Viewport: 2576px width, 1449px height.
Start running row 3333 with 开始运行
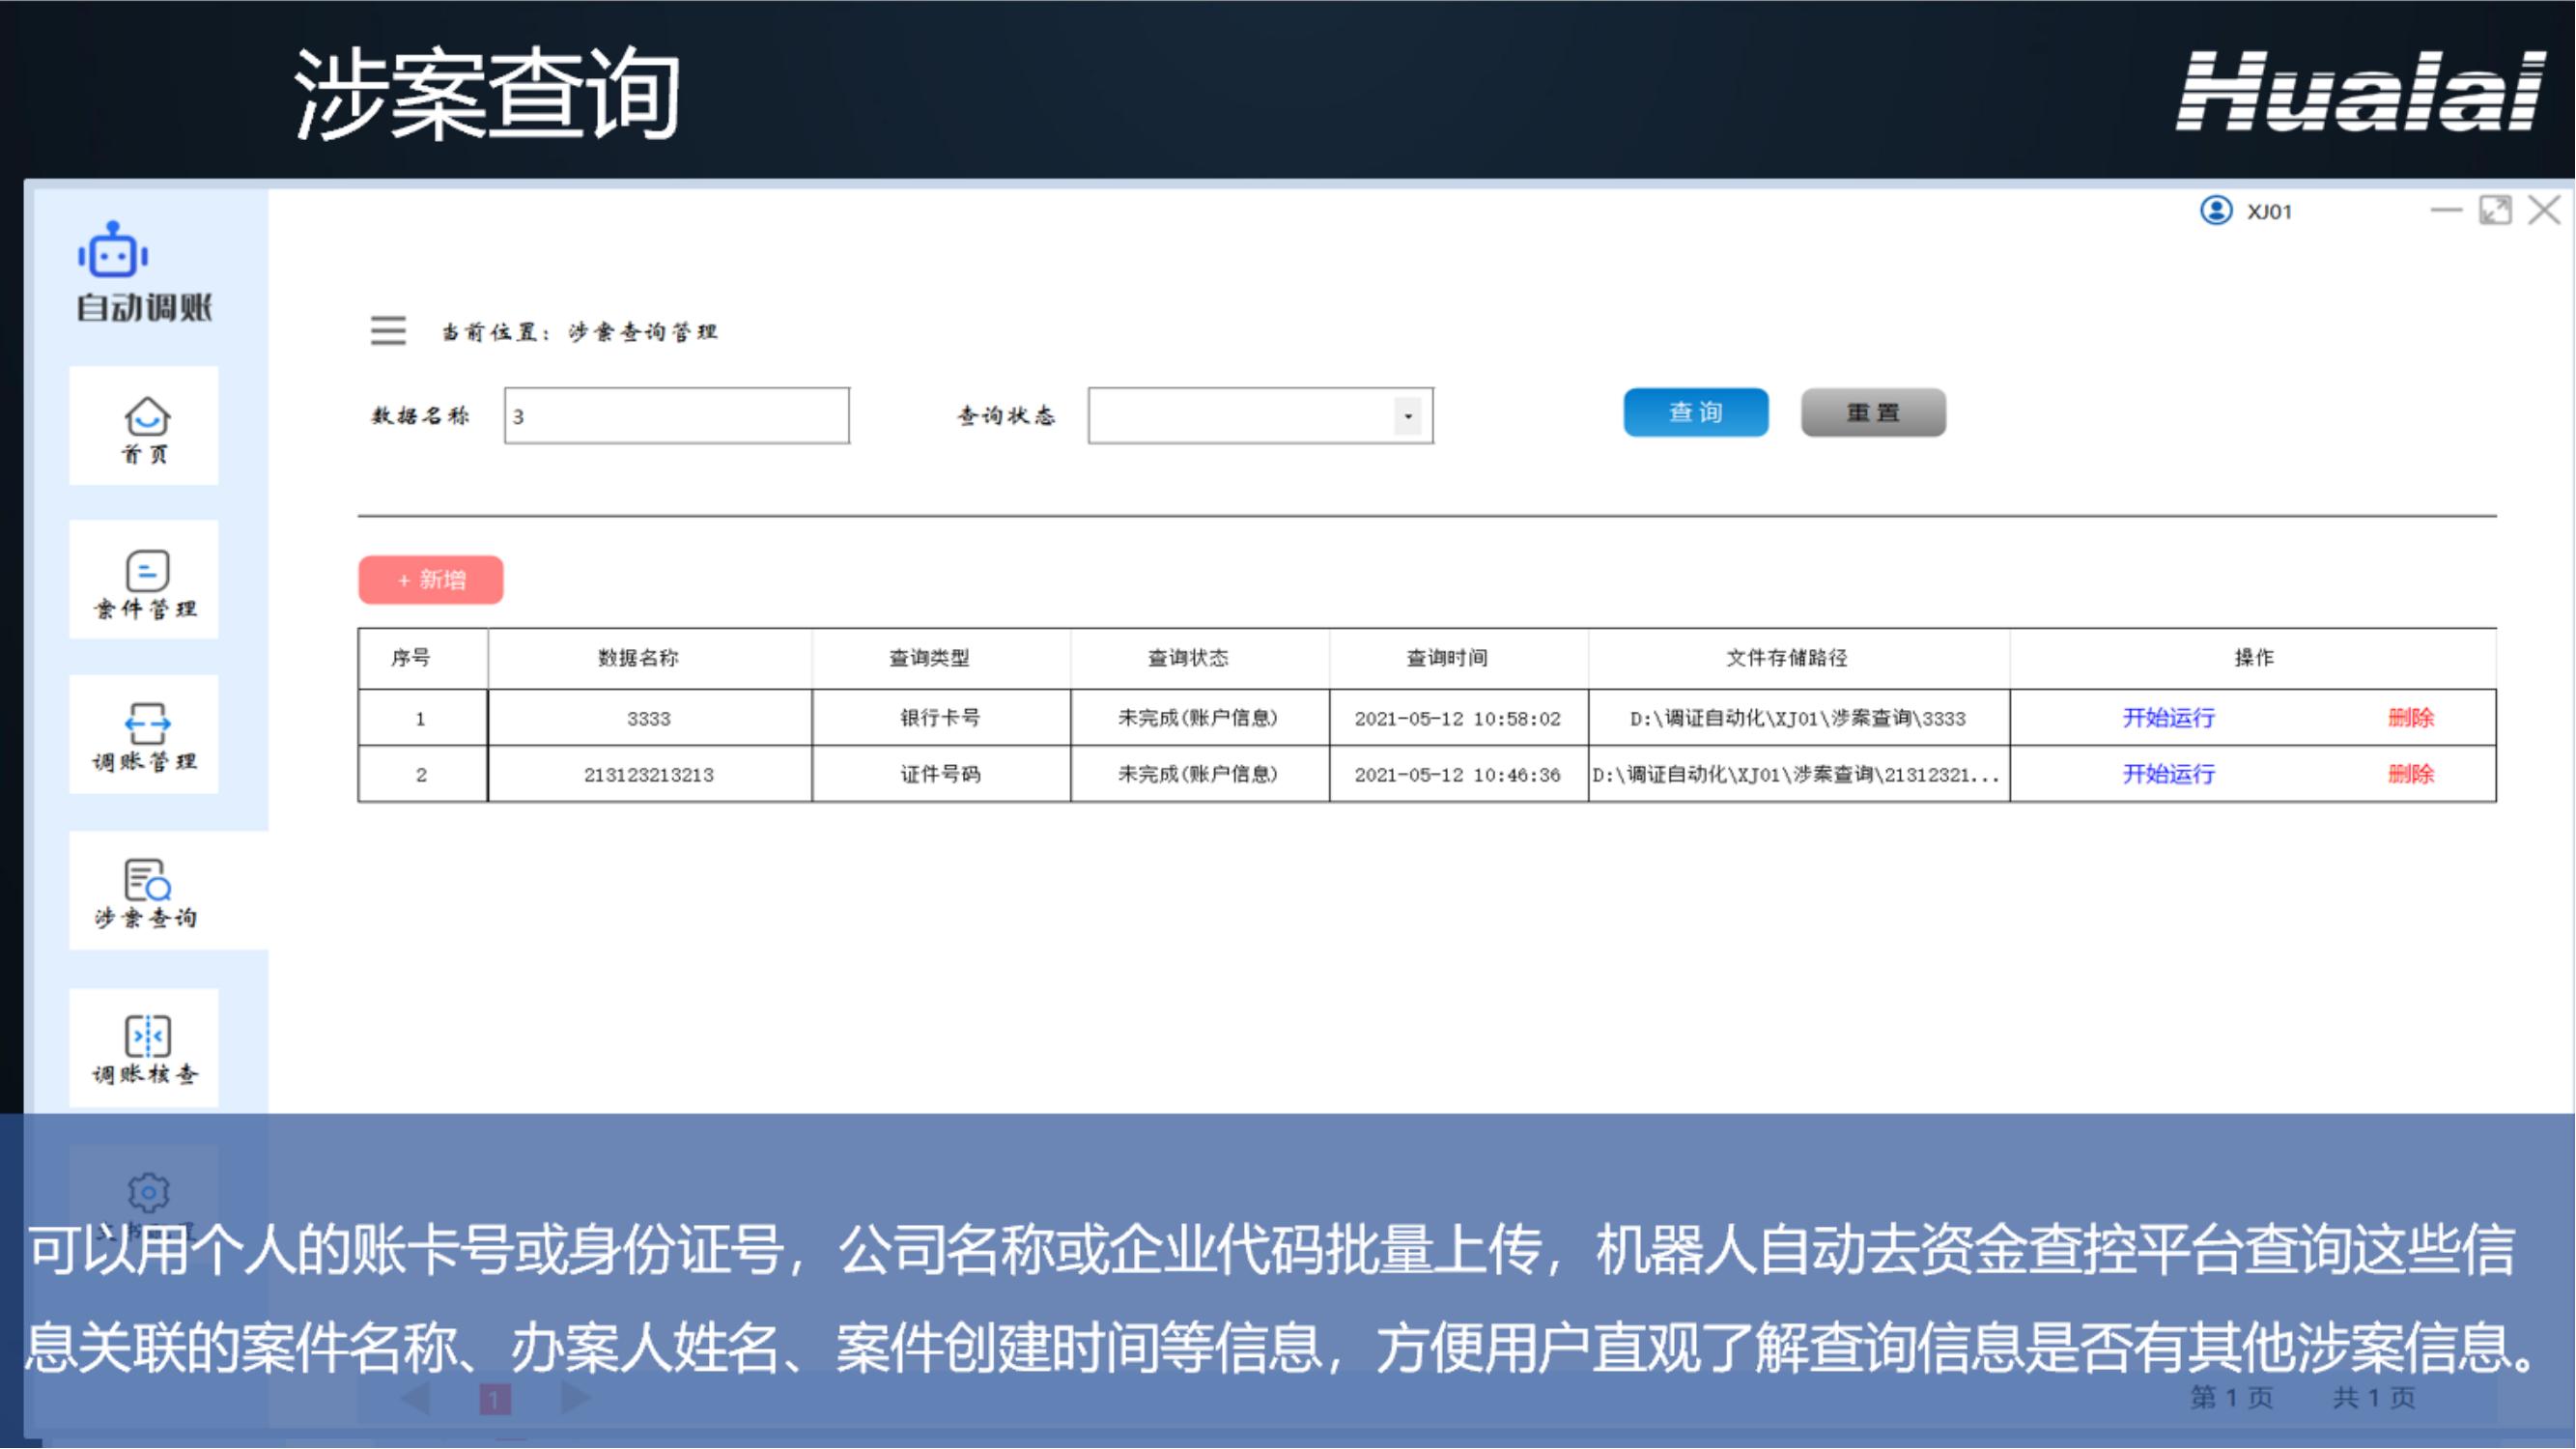coord(2169,718)
